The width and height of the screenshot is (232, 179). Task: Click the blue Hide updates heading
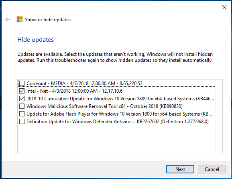[x=35, y=40]
